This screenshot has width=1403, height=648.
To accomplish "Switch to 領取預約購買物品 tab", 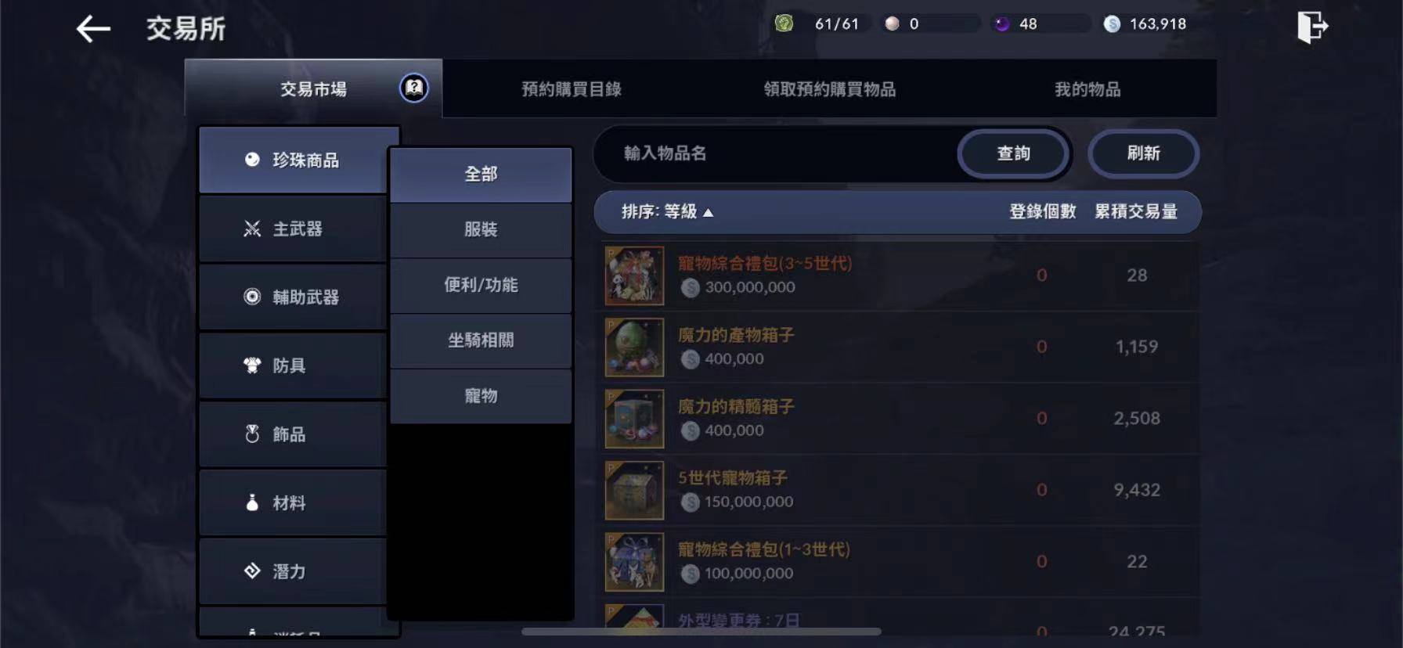I will tap(830, 89).
